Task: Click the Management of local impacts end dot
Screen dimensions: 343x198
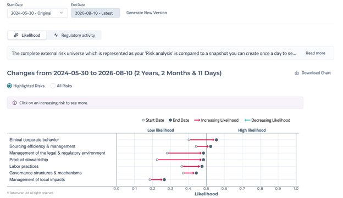Action: [x=164, y=180]
